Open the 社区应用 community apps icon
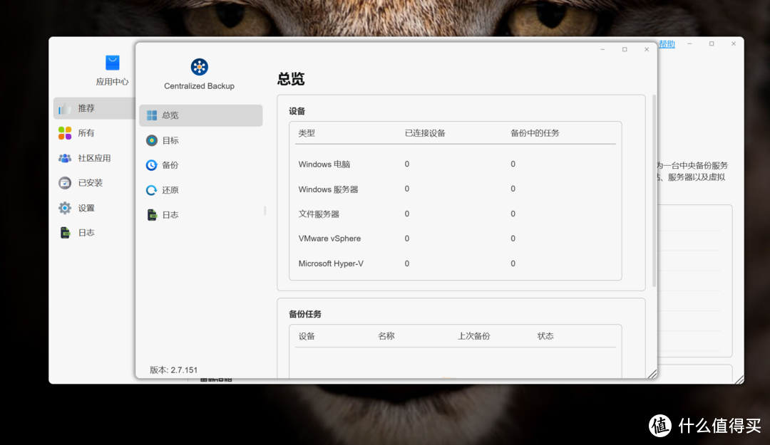 [66, 157]
